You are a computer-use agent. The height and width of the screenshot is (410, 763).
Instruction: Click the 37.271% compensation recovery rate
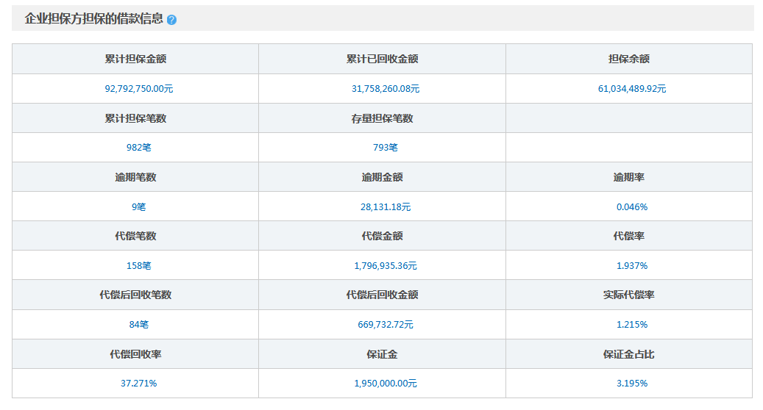coord(139,384)
